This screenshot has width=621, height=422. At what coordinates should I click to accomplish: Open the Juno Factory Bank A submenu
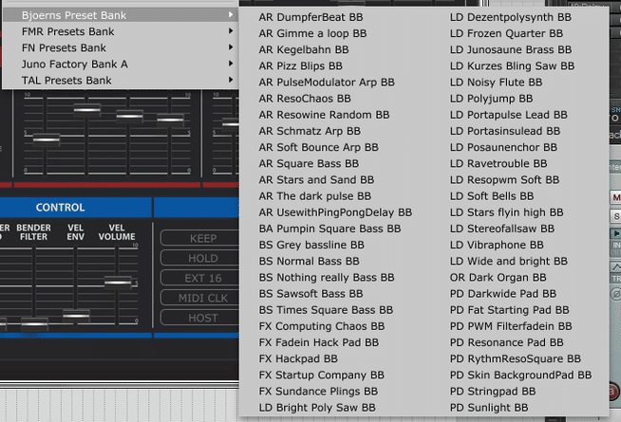[x=121, y=64]
